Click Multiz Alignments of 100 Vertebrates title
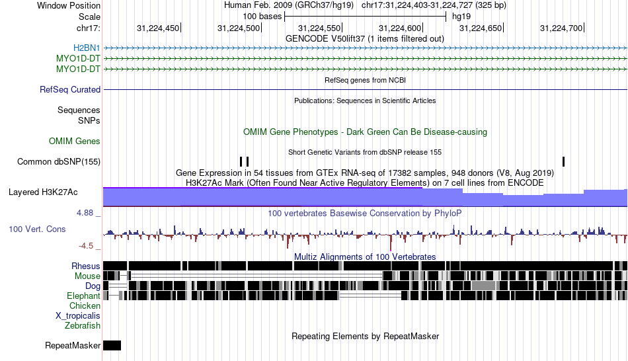 click(365, 257)
